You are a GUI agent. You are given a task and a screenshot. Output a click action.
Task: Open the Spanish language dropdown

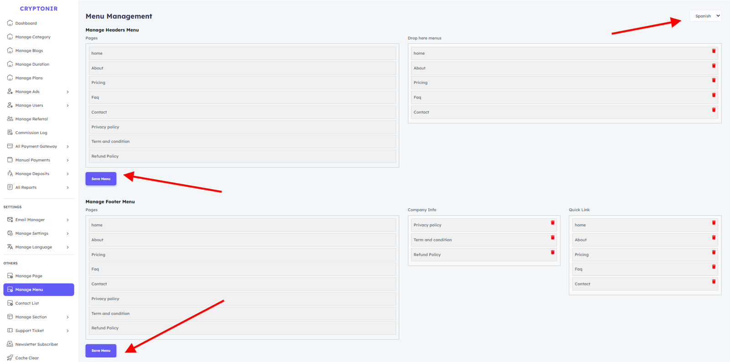tap(705, 16)
